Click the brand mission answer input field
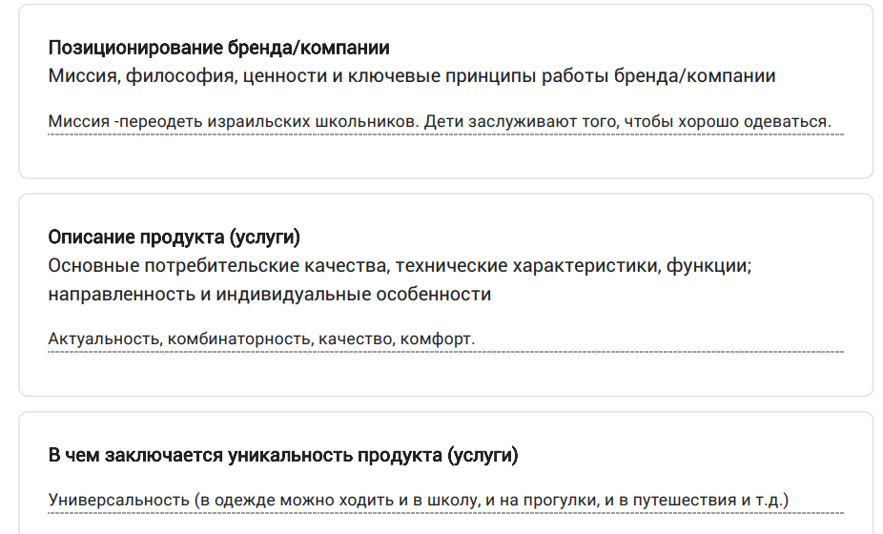 [x=445, y=122]
